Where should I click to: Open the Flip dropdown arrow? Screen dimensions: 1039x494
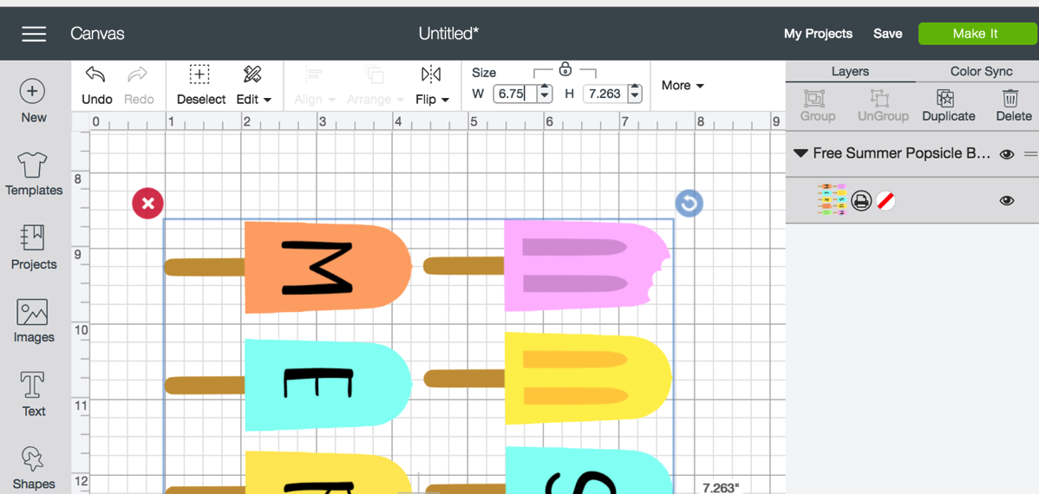(x=445, y=100)
